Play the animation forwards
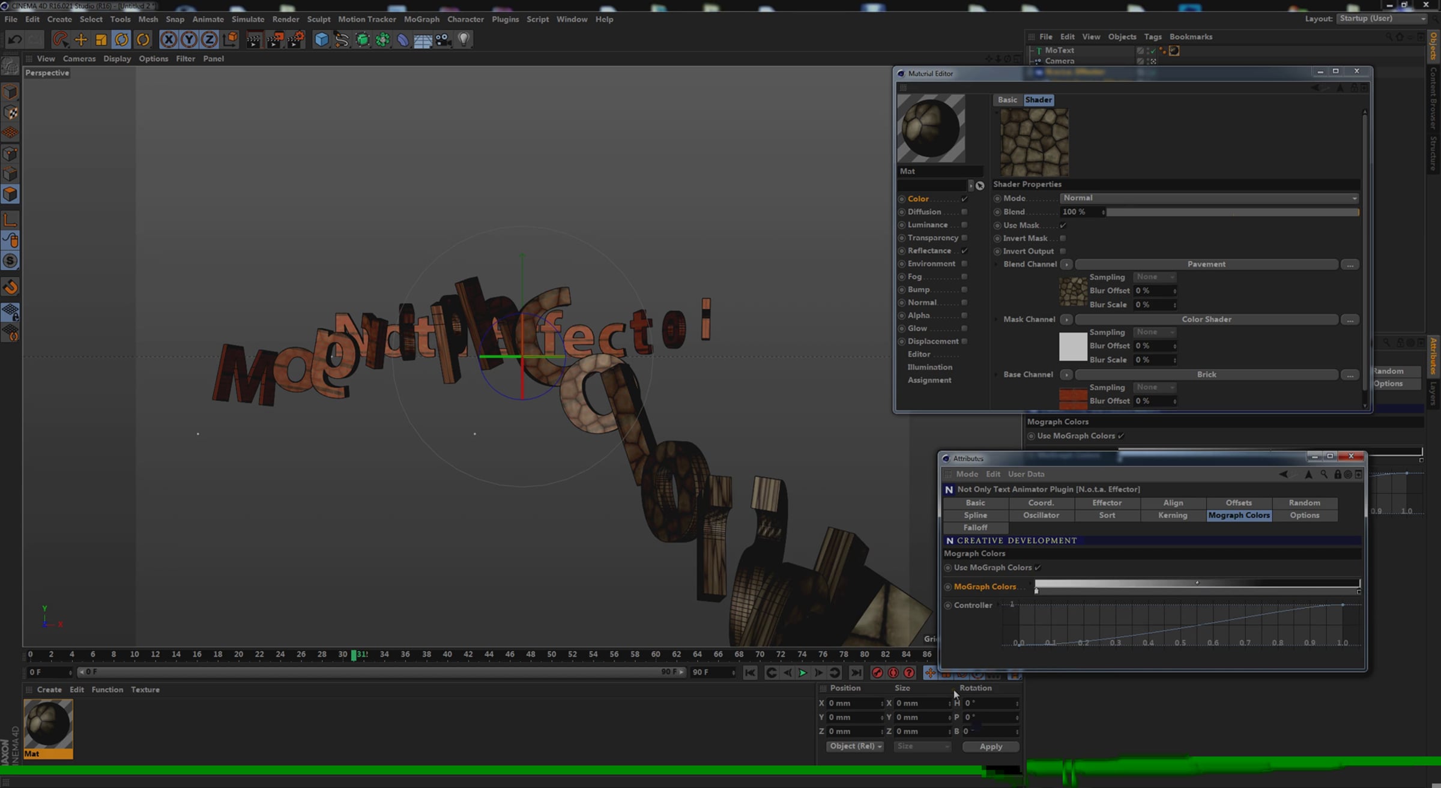 (803, 673)
